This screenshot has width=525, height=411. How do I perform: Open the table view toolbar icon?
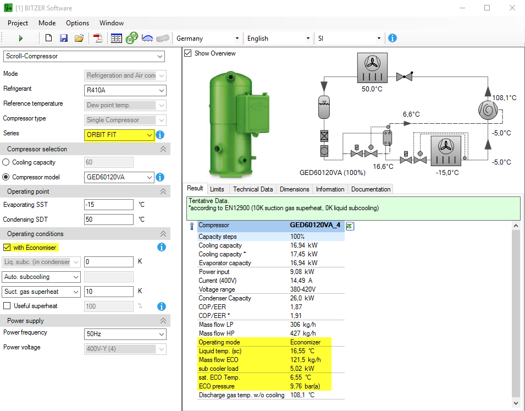tap(116, 39)
